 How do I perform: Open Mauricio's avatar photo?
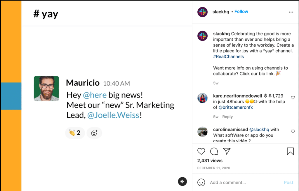46,89
